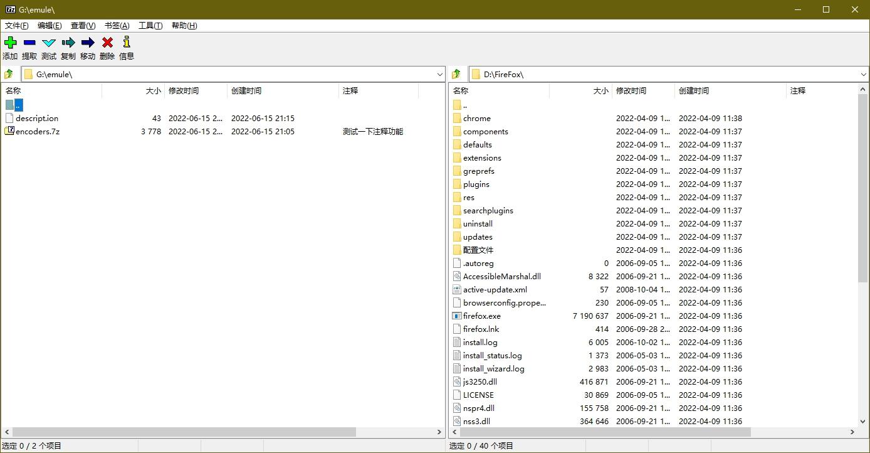The width and height of the screenshot is (870, 453).
Task: Click left panel's up-folder icon
Action: (x=9, y=74)
